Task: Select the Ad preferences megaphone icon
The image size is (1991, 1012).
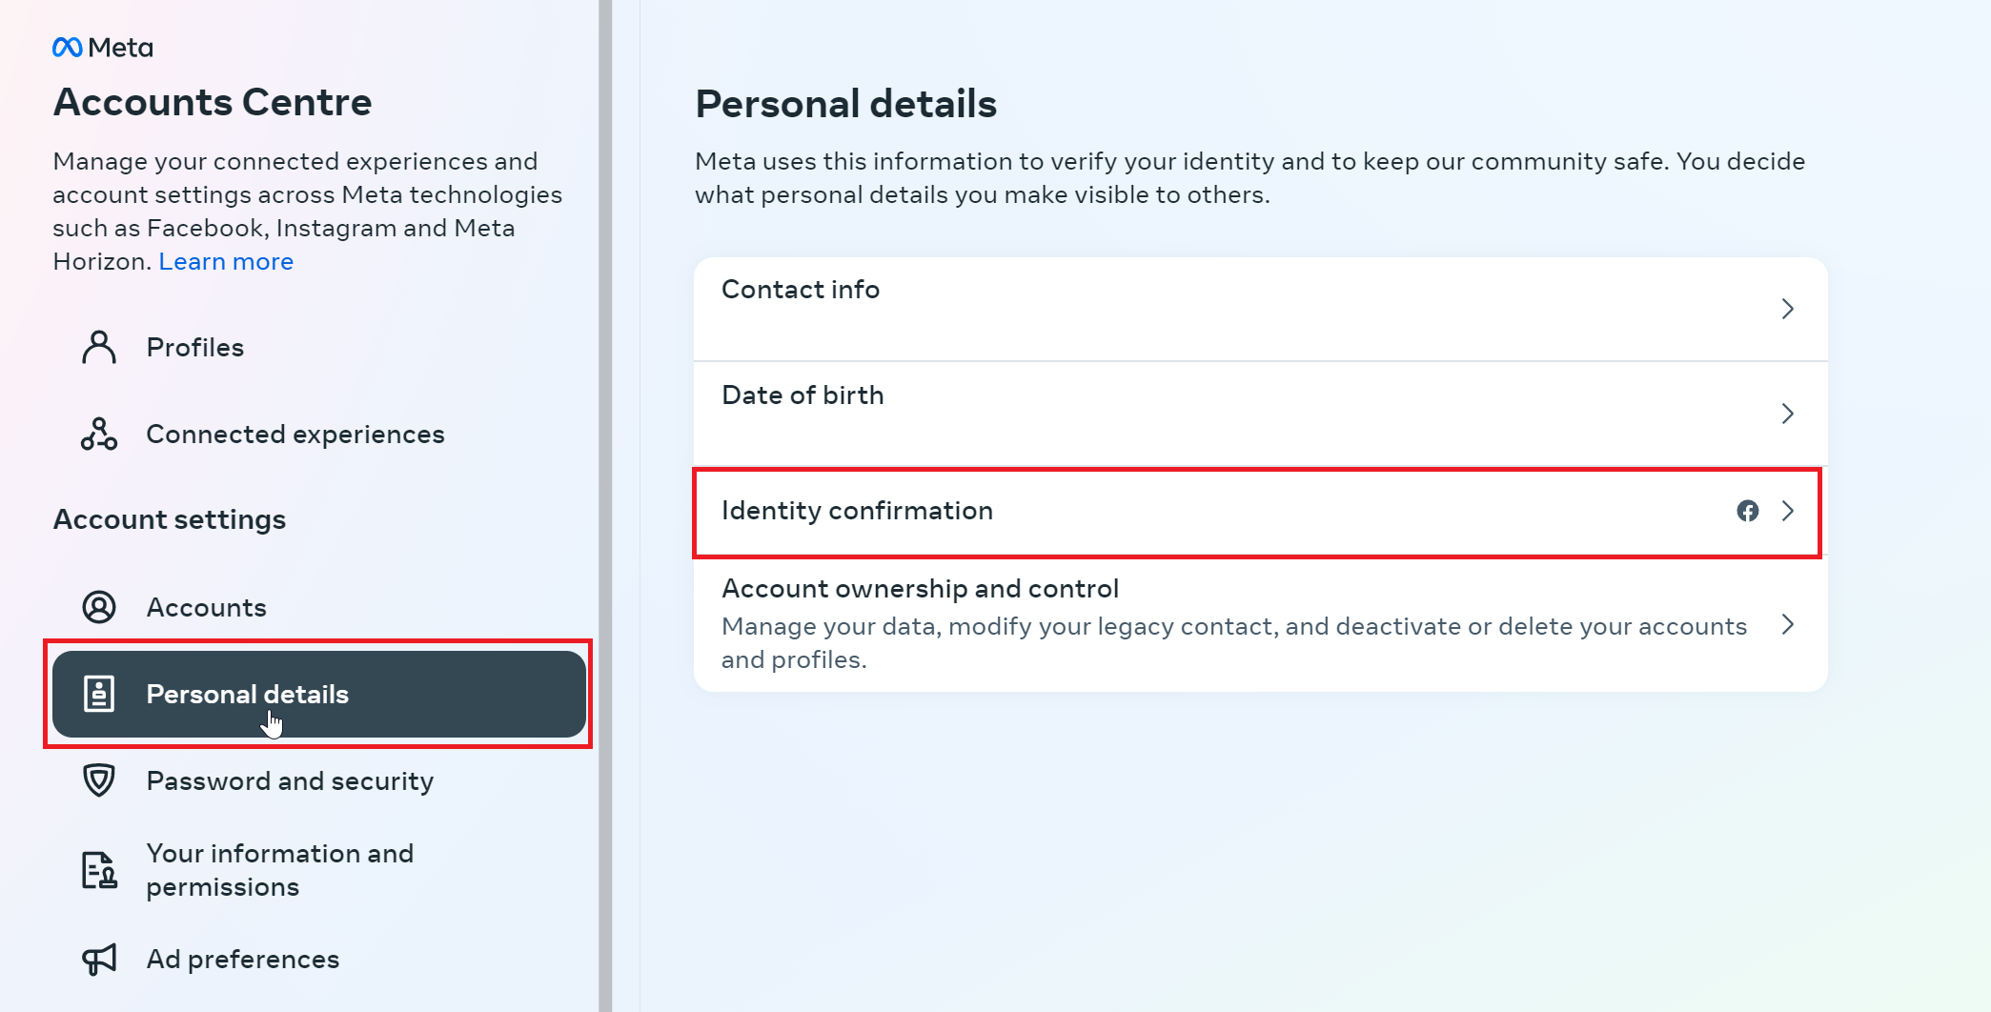Action: pyautogui.click(x=98, y=959)
